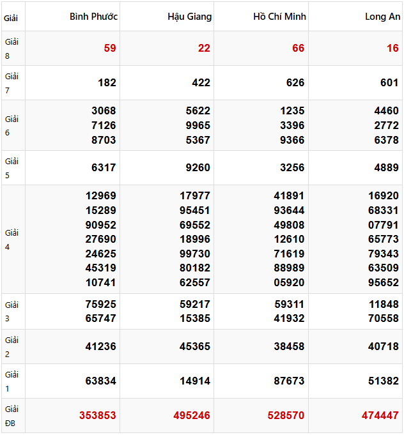Image resolution: width=404 pixels, height=435 pixels.
Task: Click the red number 66 under Hồ Chí Minh
Action: (298, 48)
